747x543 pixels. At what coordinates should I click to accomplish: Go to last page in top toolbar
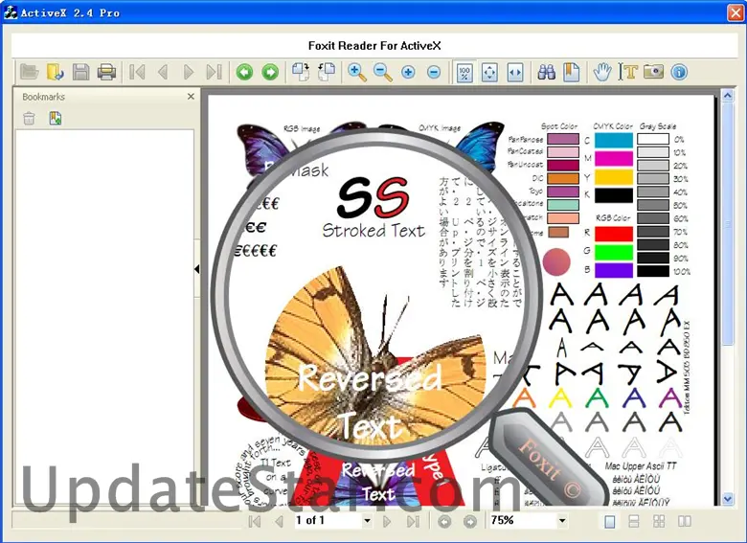215,72
